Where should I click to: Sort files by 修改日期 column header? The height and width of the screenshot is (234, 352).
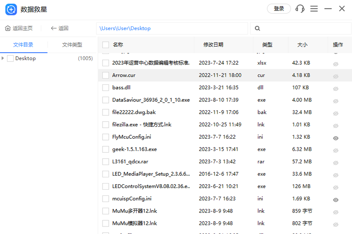pyautogui.click(x=213, y=45)
